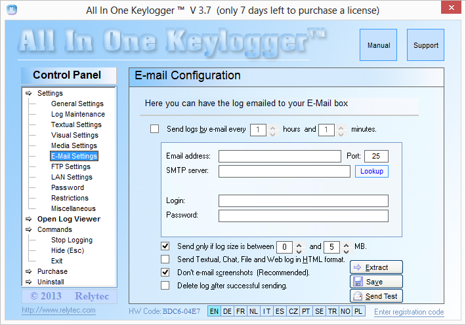Open the Enter registration code link
Viewport: 466px width, 325px height.
408,312
